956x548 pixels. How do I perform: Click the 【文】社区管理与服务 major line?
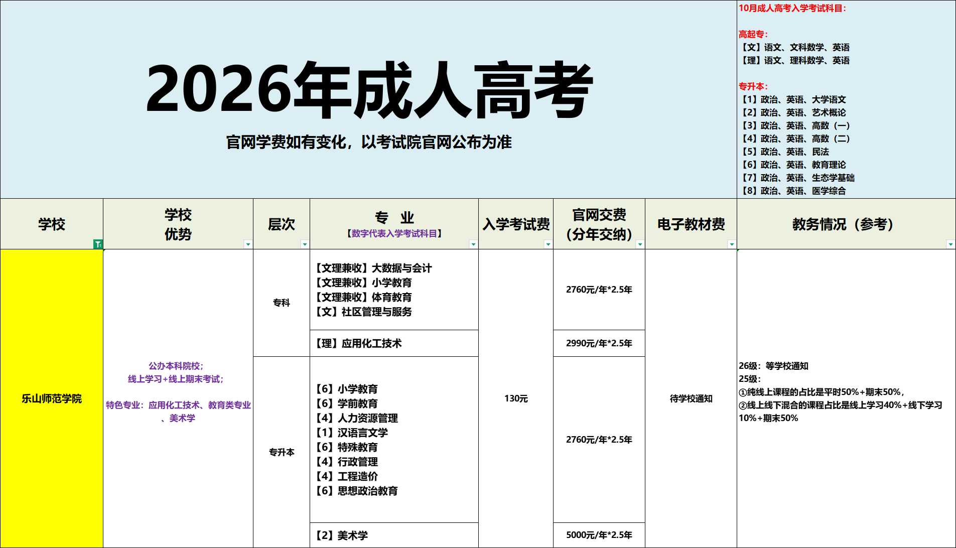pos(363,312)
